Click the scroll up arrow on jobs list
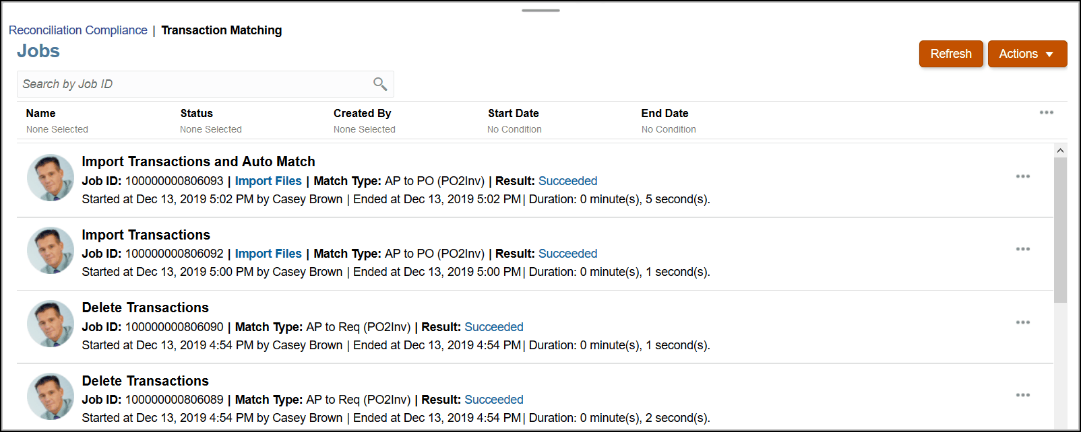The height and width of the screenshot is (432, 1081). [1060, 151]
